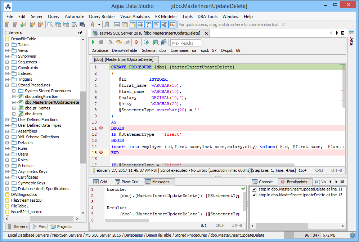Click the Step Out debugger icon
359x242 pixels.
126,42
